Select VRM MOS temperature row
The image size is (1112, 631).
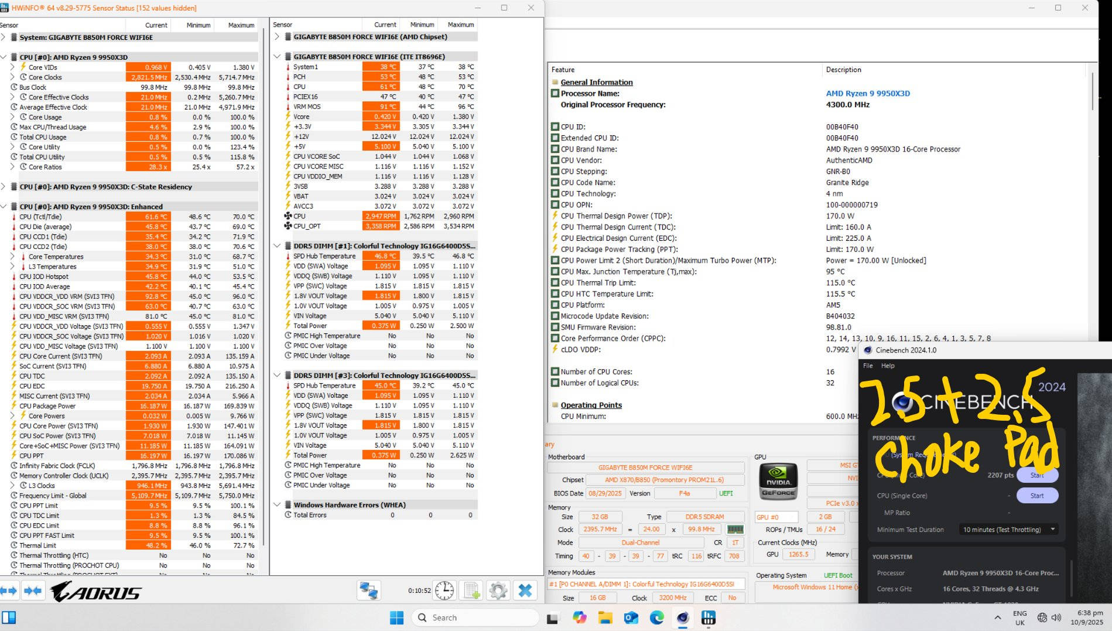pos(379,107)
